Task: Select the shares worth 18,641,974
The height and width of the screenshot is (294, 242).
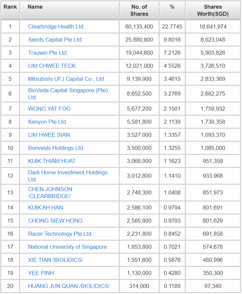Action: click(213, 26)
